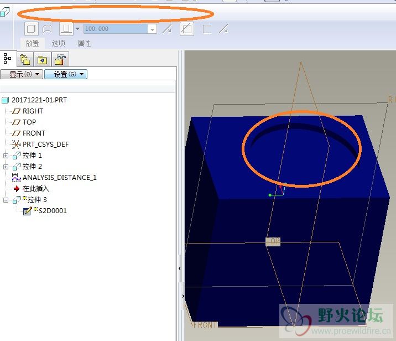
Task: Expand the 拉伸 1 feature node
Action: (6, 156)
